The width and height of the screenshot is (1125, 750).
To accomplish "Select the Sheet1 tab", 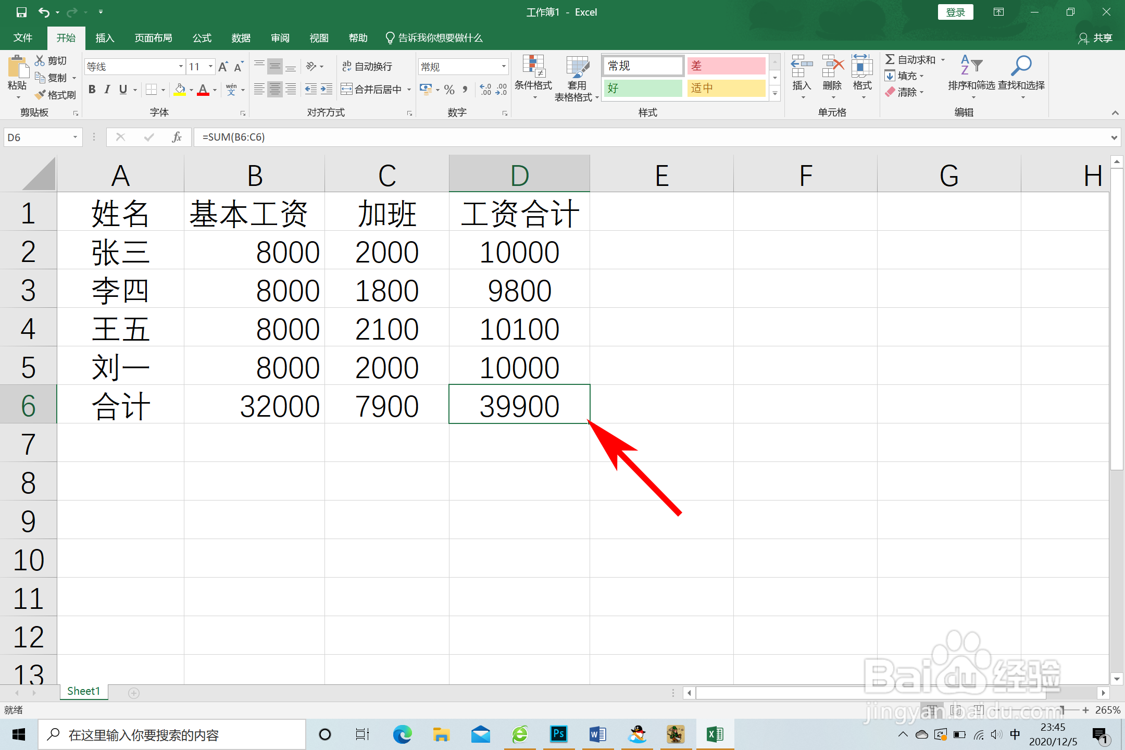I will click(x=83, y=691).
